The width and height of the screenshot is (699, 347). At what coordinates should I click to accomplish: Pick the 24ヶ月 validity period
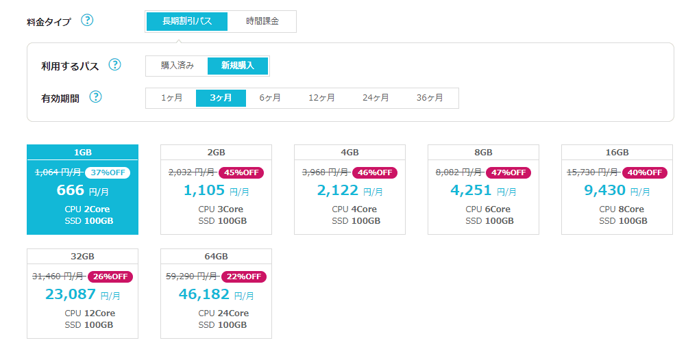376,98
